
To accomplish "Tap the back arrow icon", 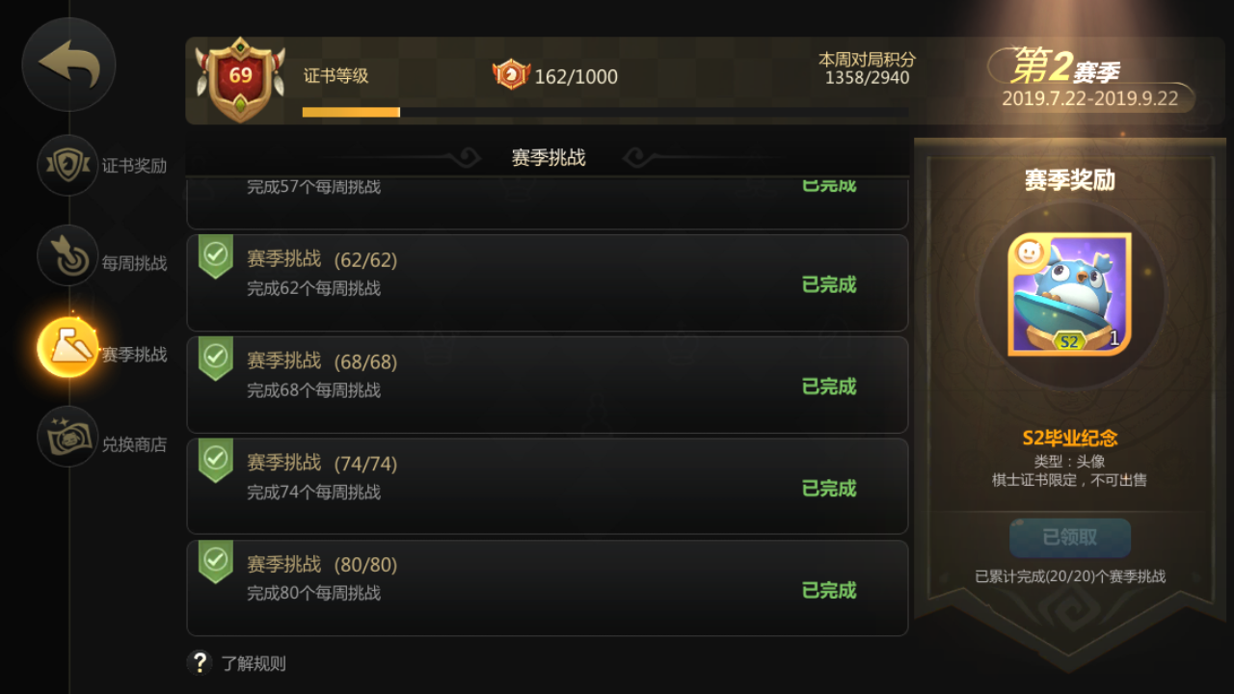I will (x=68, y=65).
